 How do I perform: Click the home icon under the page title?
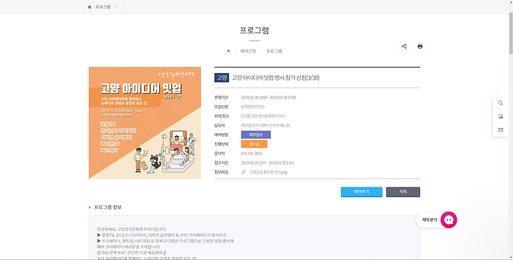point(228,51)
